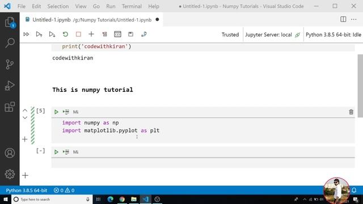Open the Extensions view

(10, 107)
